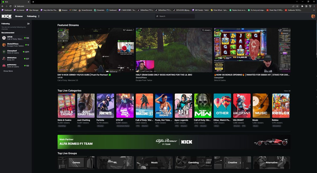The height and width of the screenshot is (173, 317).
Task: Open Apex Legends category card
Action: pyautogui.click(x=183, y=105)
